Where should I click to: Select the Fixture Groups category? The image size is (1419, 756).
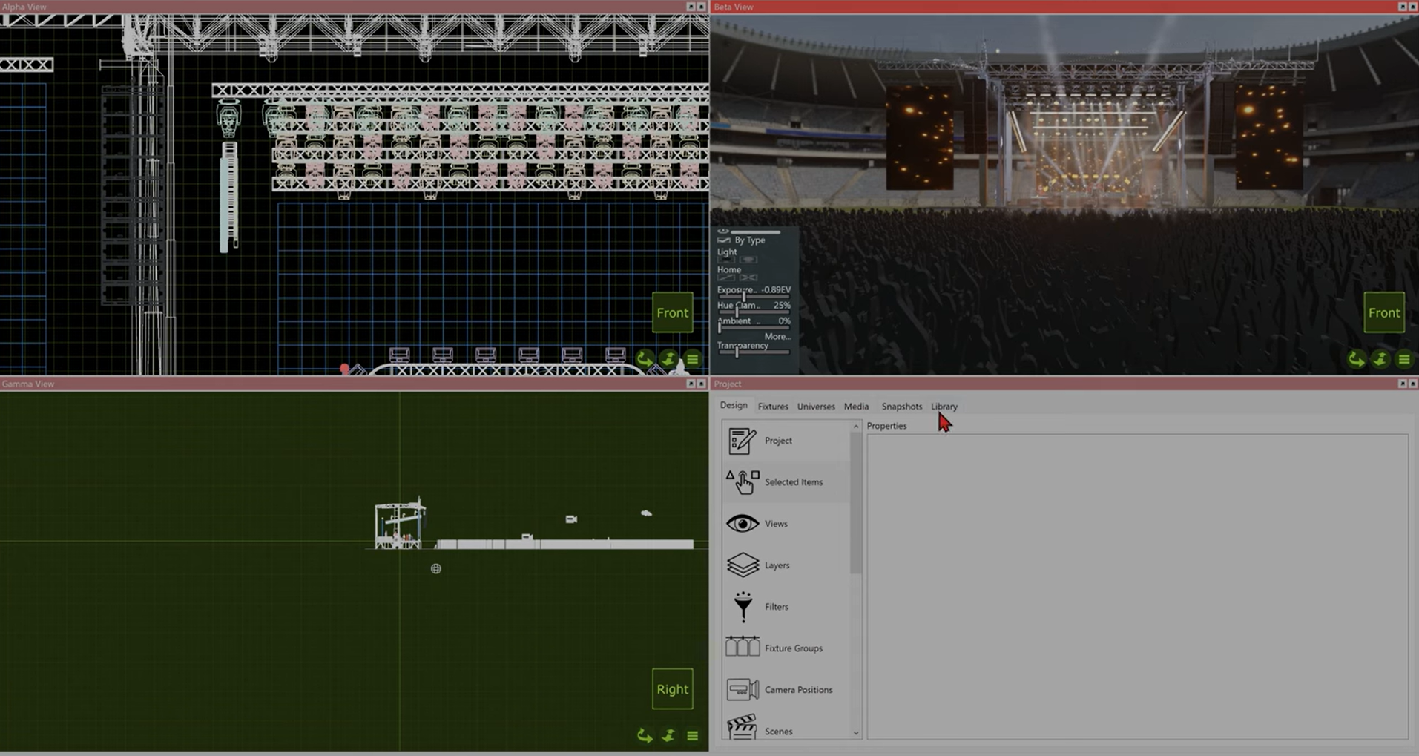click(x=792, y=648)
